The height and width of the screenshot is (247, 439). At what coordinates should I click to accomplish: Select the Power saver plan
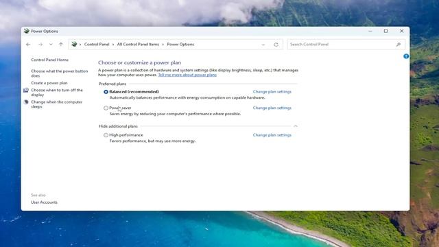tap(106, 108)
